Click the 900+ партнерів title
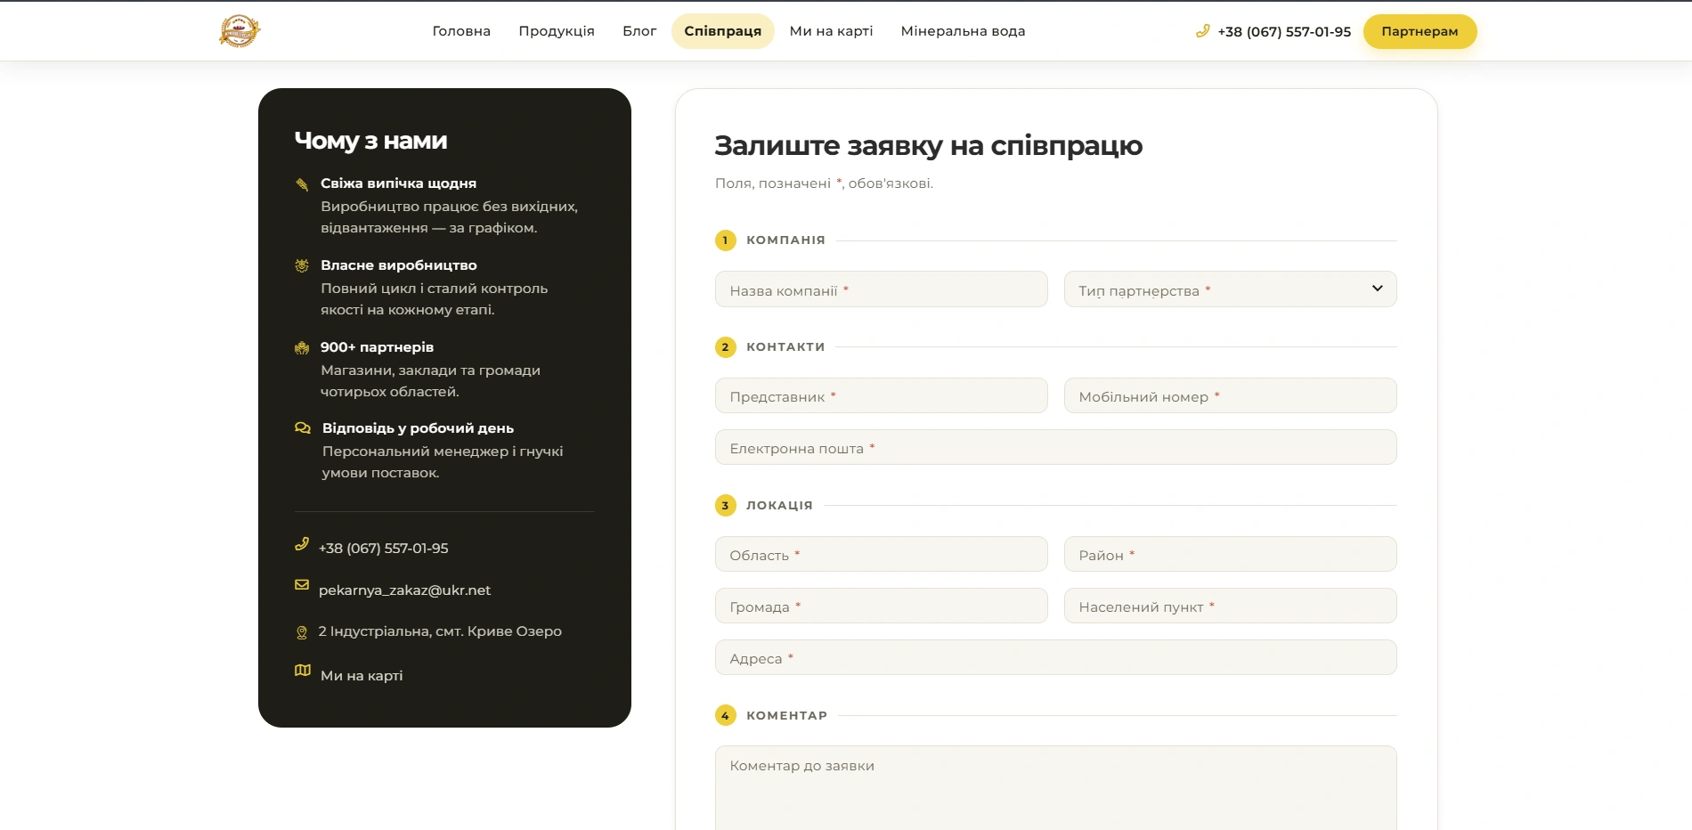1692x830 pixels. [377, 347]
